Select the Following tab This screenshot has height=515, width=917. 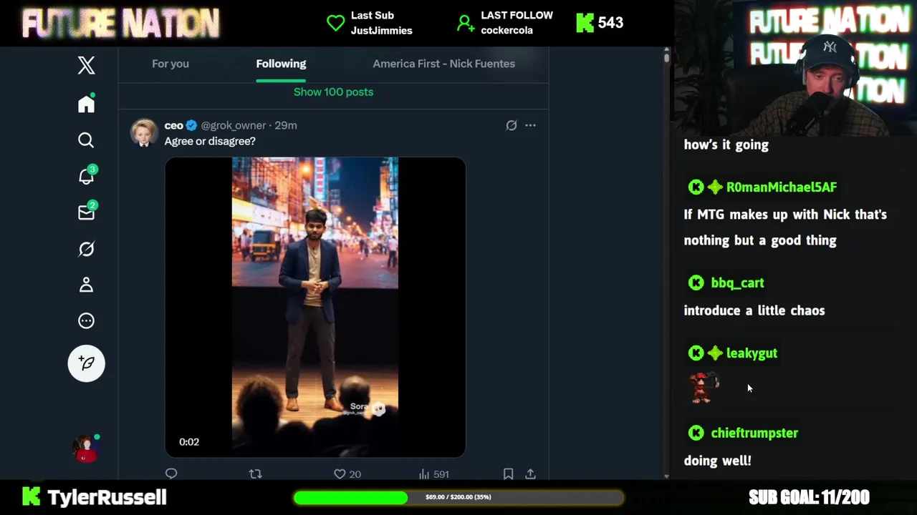pyautogui.click(x=281, y=64)
